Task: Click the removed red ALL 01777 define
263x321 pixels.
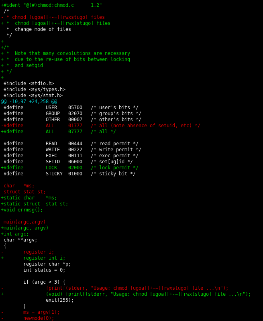Action: click(x=100, y=126)
